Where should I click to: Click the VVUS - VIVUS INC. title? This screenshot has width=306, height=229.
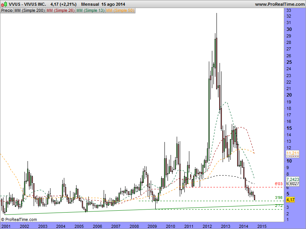(x=27, y=4)
